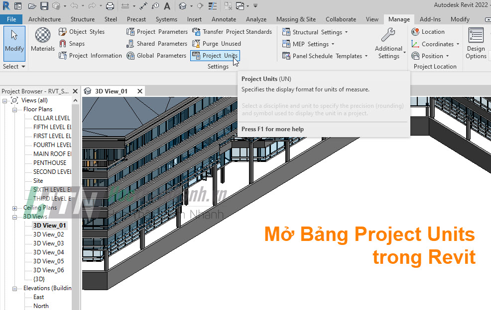This screenshot has height=310, width=491.
Task: Select the Site floor plan
Action: (38, 180)
